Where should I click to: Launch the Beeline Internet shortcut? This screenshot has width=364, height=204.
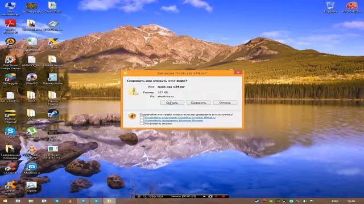10,116
